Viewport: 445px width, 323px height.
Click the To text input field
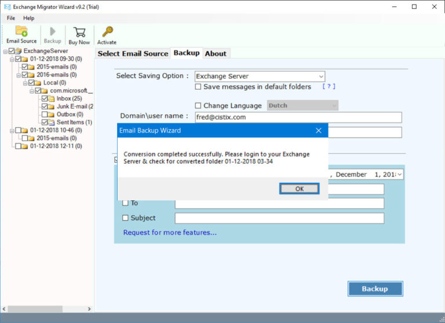point(279,203)
